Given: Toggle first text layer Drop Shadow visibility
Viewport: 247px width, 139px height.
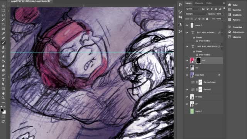Looking at the screenshot, I should 197,41.
